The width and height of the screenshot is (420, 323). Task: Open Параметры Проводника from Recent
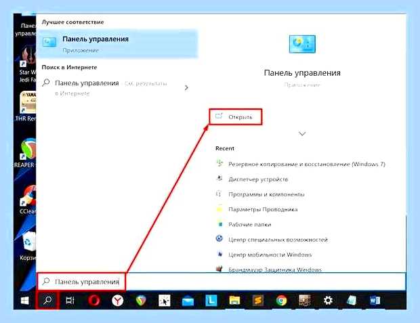(x=257, y=209)
